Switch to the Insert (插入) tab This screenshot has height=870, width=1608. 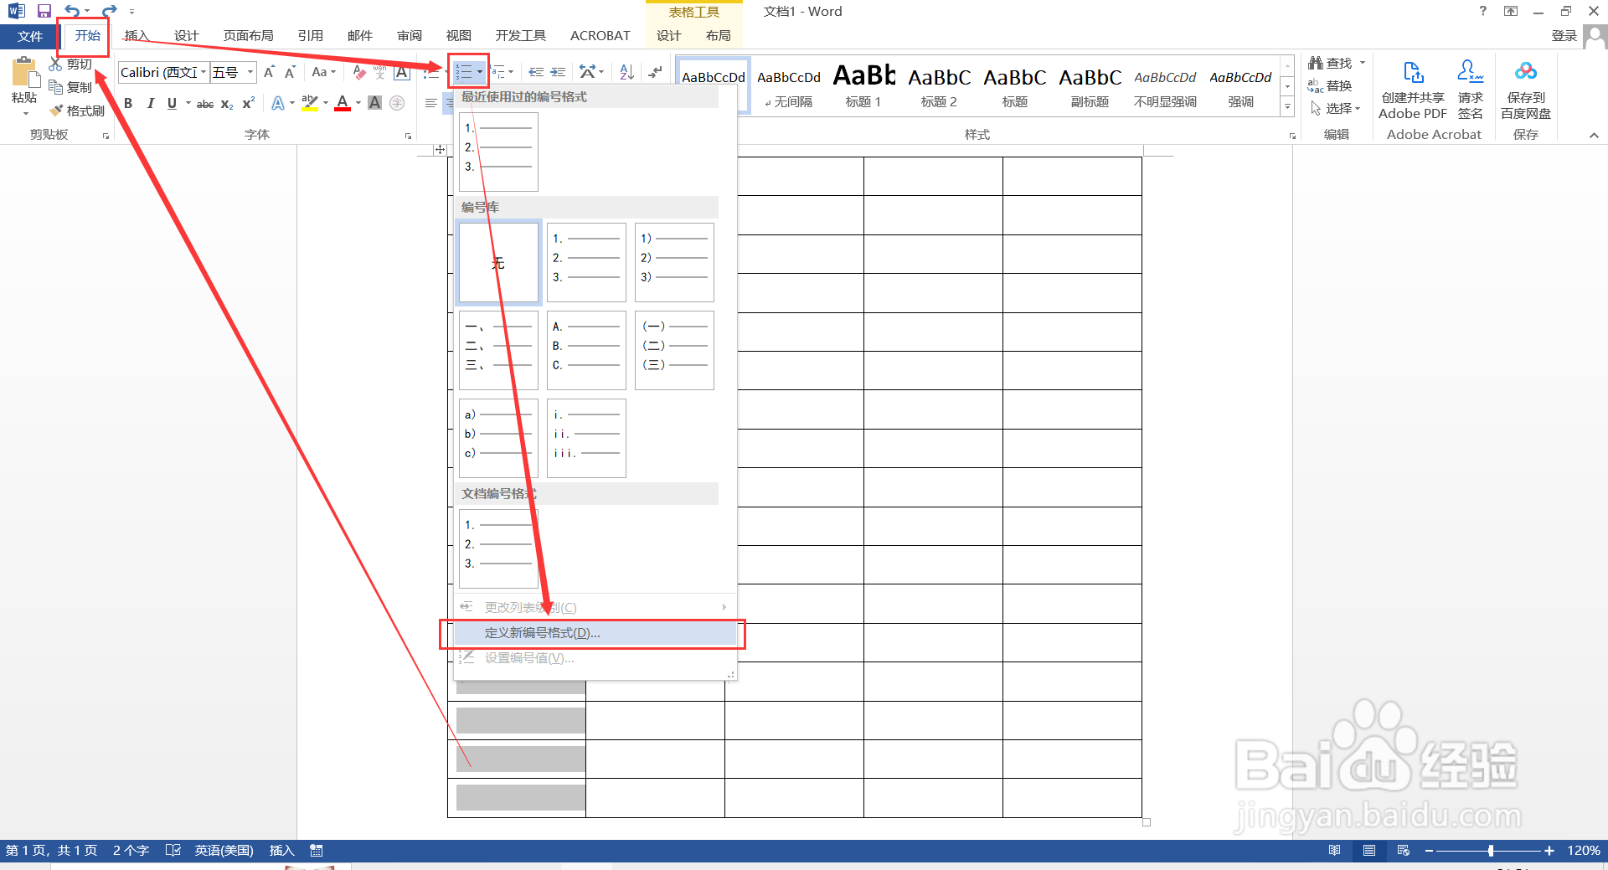pos(137,36)
